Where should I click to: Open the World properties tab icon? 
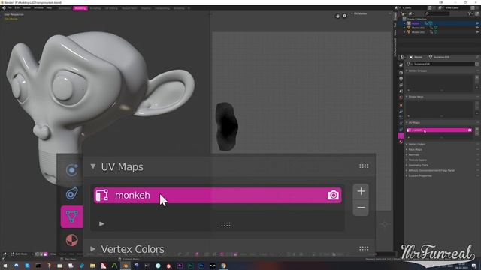[401, 97]
